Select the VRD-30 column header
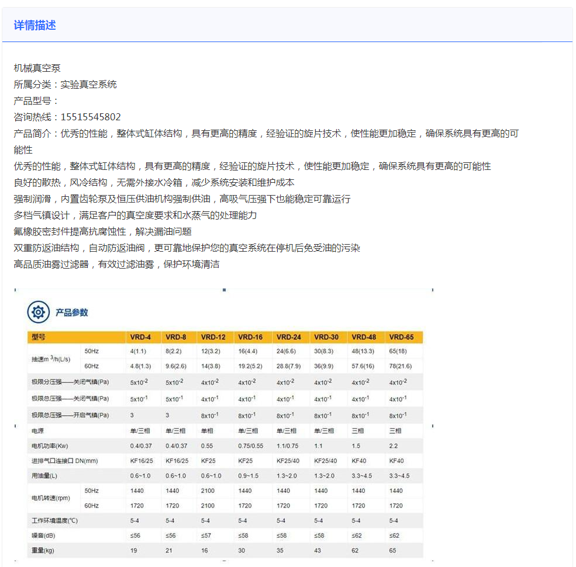The width and height of the screenshot is (576, 567). click(326, 338)
